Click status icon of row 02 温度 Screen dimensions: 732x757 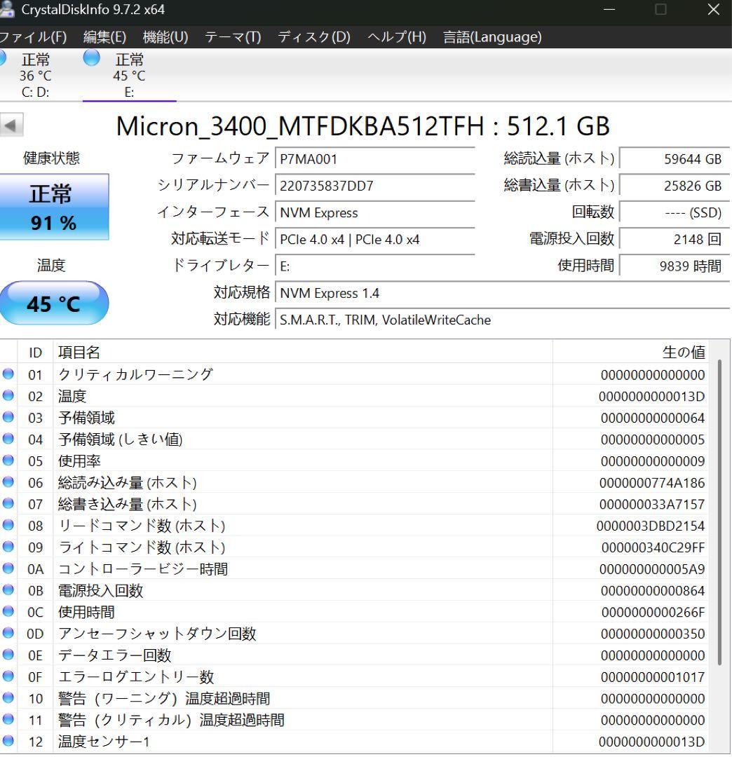8,395
